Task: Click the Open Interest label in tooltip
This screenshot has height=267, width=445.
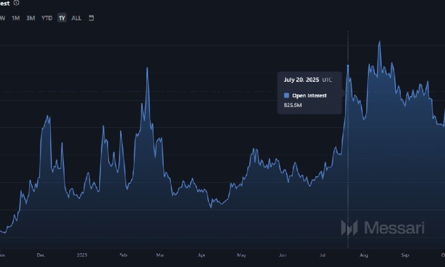Action: pyautogui.click(x=309, y=96)
